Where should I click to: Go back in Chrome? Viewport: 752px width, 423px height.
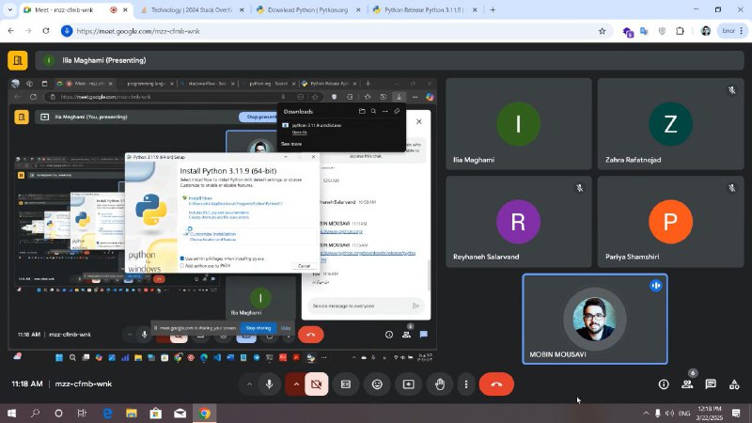(x=11, y=31)
